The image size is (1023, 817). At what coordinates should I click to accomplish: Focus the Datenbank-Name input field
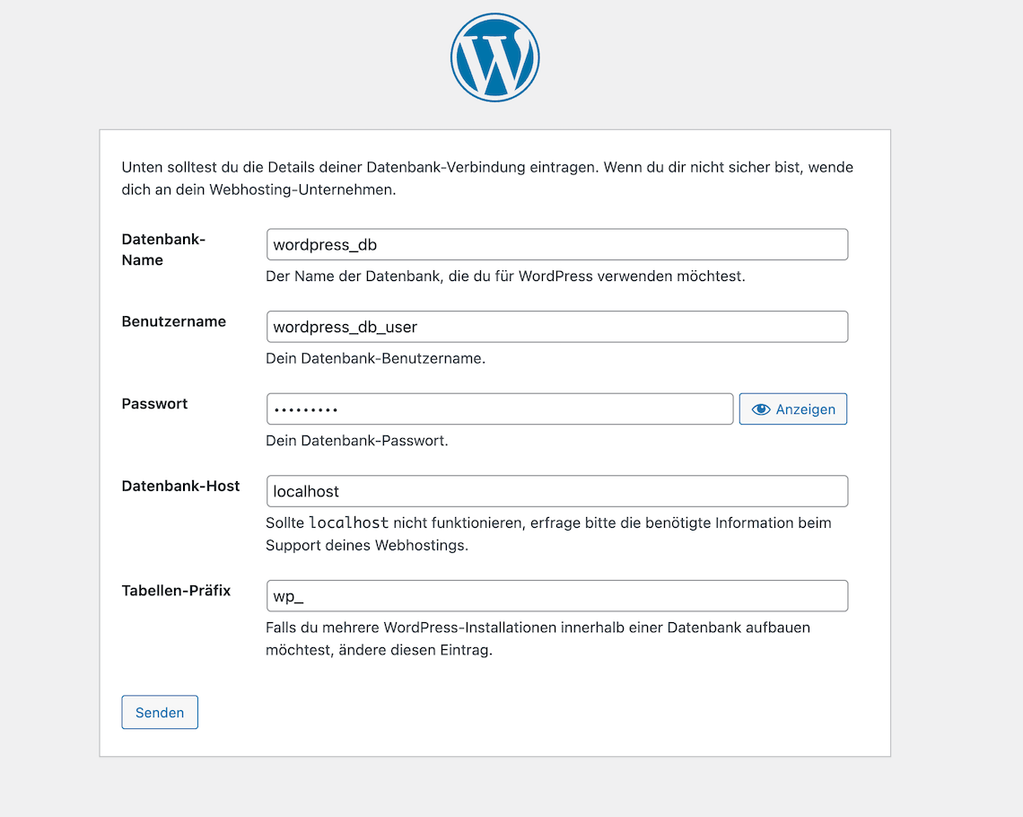[556, 244]
